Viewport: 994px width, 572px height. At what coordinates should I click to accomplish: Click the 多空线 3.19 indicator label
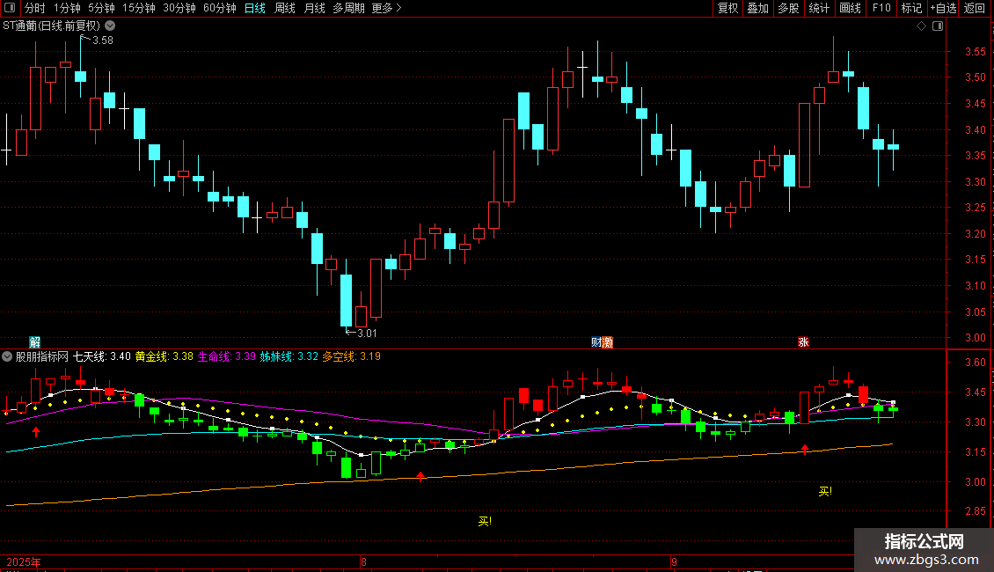point(352,356)
